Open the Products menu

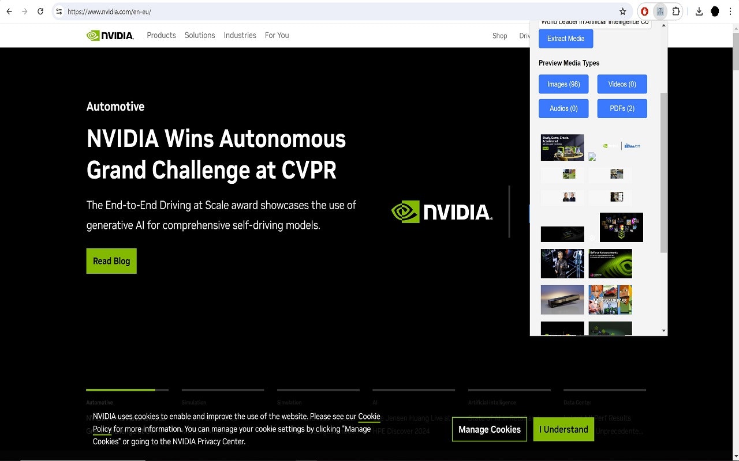click(161, 35)
